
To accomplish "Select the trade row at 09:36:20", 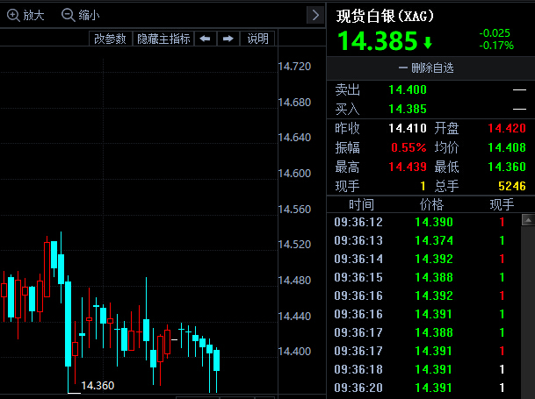I will point(423,388).
